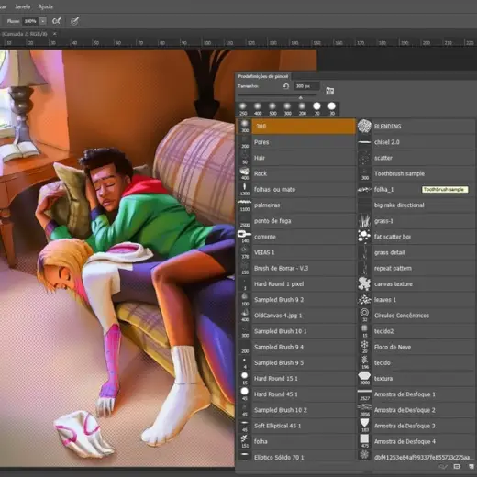Open the preset manager icon at panel bottom
Screen dimensions: 477x477
click(x=457, y=466)
